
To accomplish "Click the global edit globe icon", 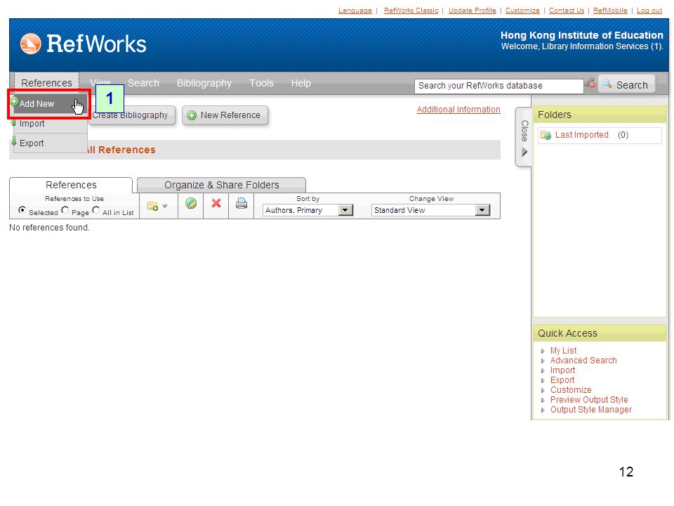I will point(191,204).
